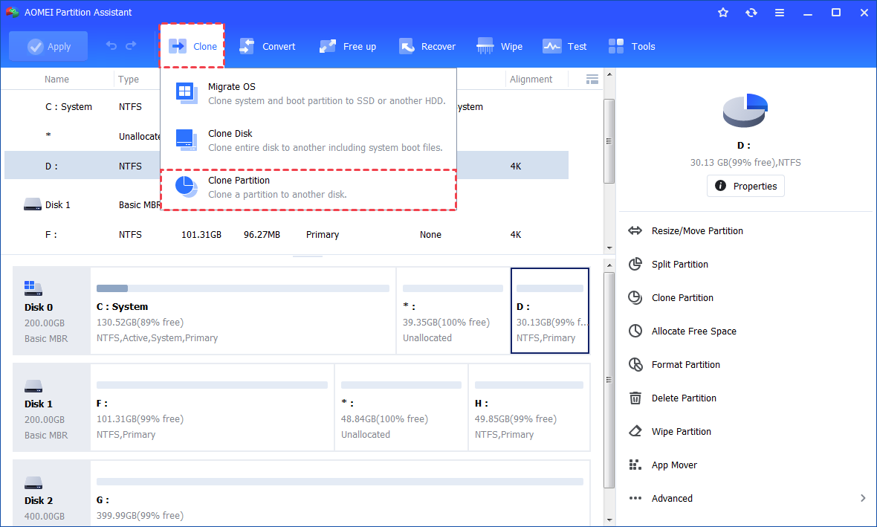Select the C : System row in list

[x=286, y=107]
